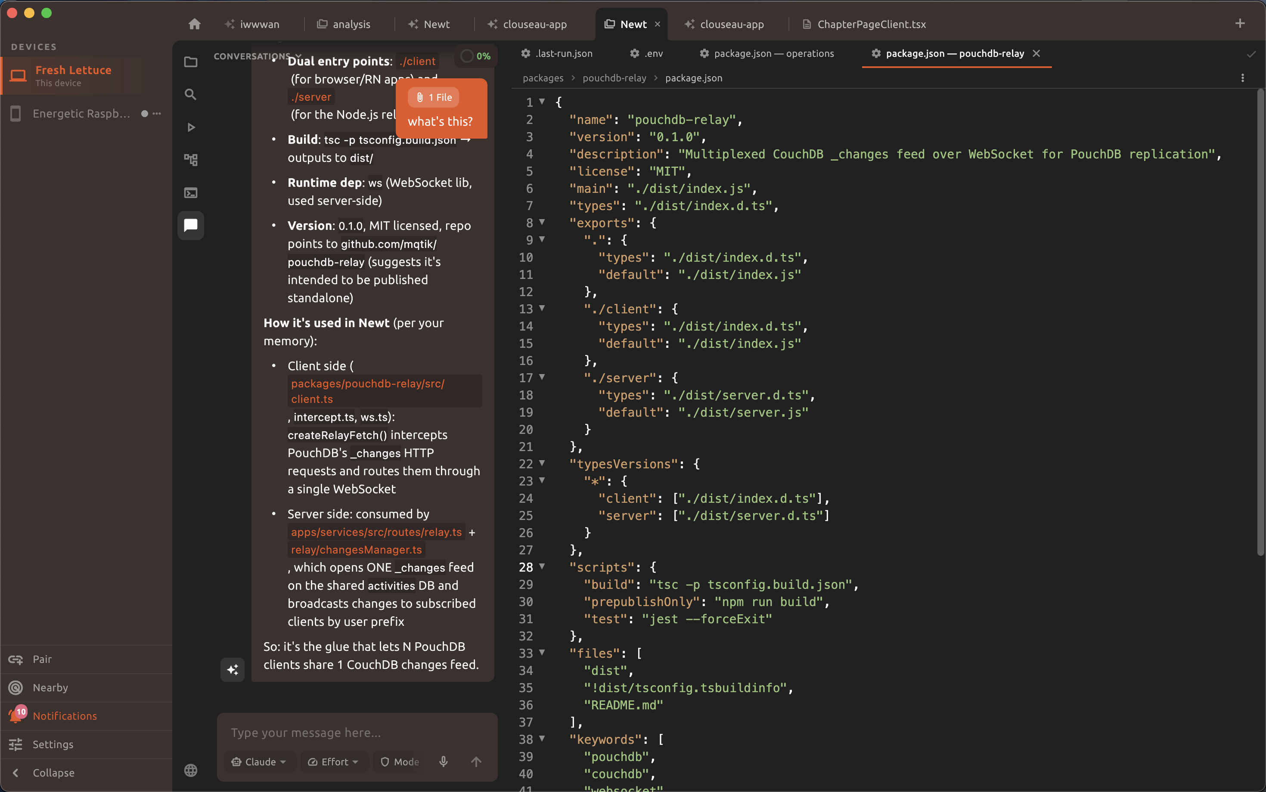Collapse the "." block at line 9
Image resolution: width=1266 pixels, height=792 pixels.
[542, 239]
